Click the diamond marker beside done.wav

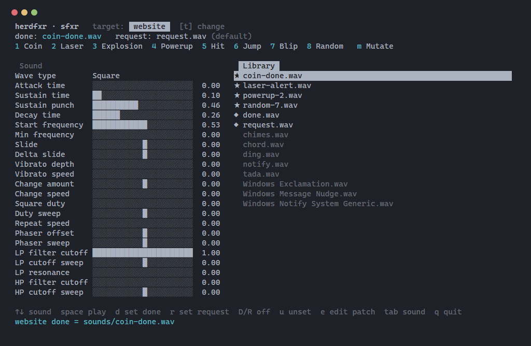(236, 115)
